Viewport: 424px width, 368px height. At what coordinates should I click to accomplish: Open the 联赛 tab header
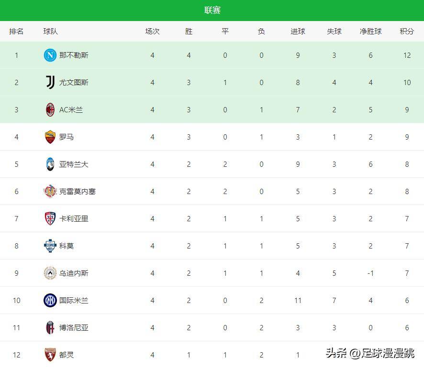point(212,9)
